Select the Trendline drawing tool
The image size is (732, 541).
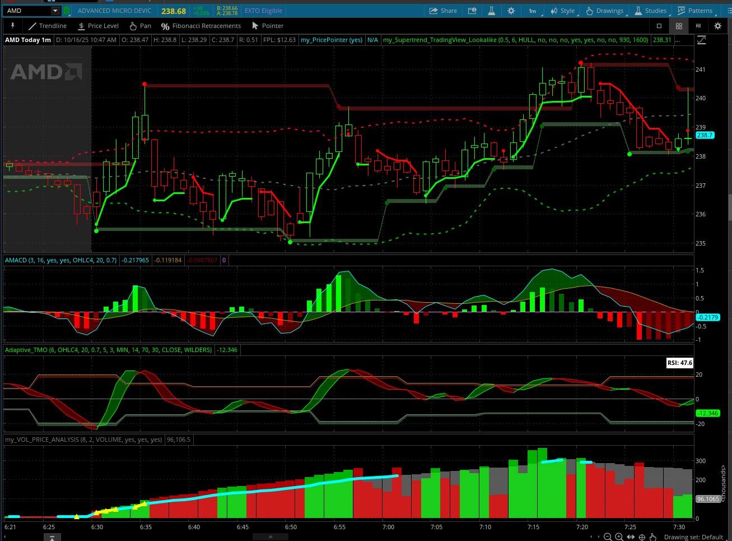tap(48, 26)
